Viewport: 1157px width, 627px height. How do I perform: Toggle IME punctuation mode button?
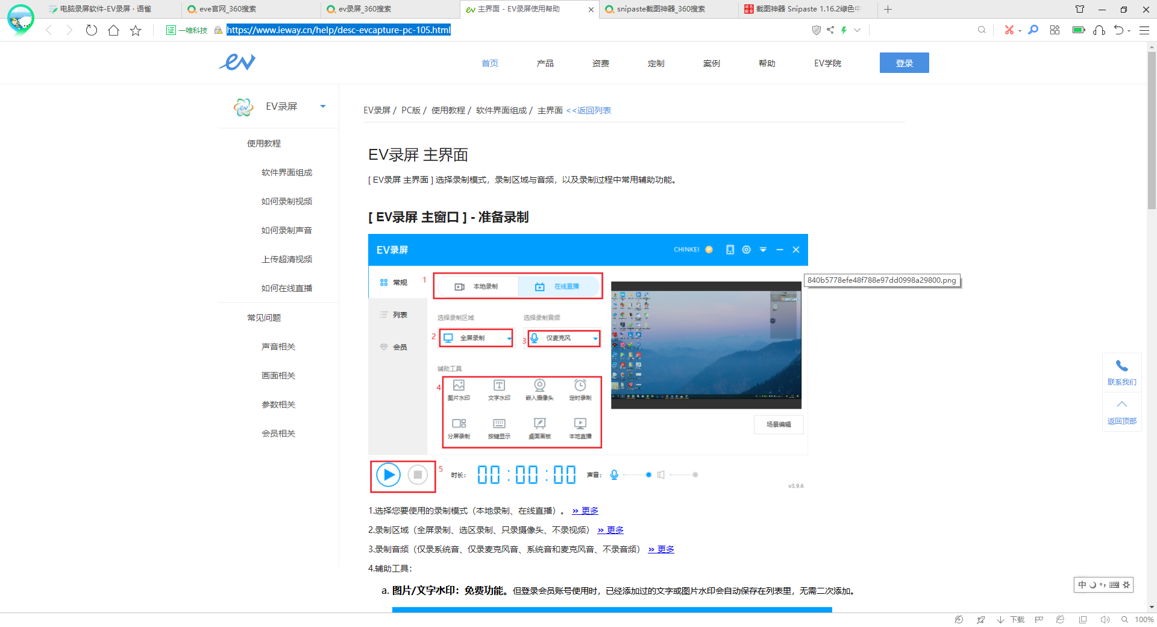[x=1103, y=585]
